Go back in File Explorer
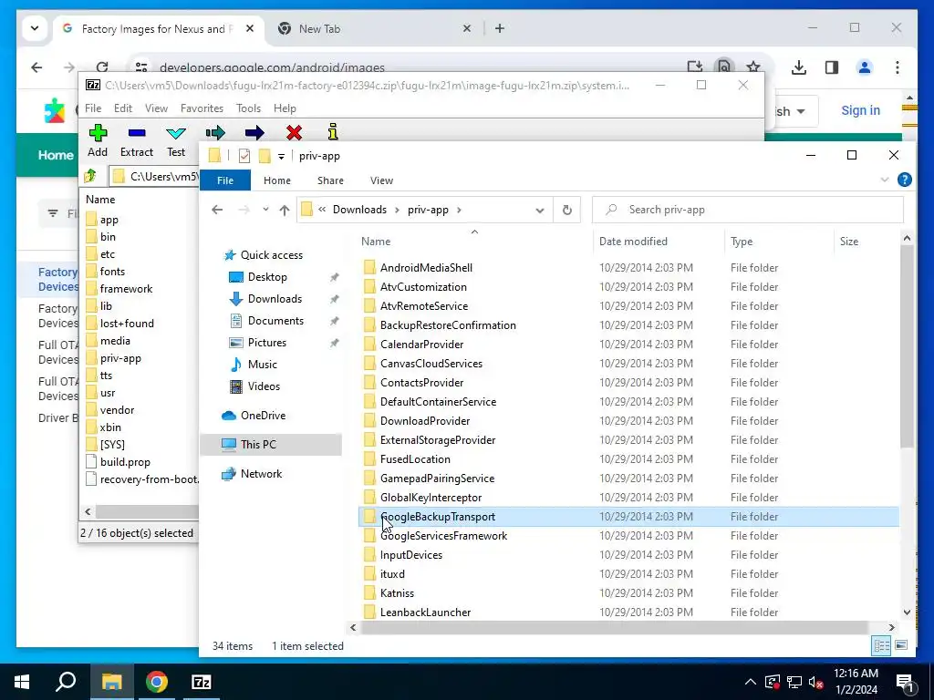Image resolution: width=934 pixels, height=700 pixels. pyautogui.click(x=217, y=210)
